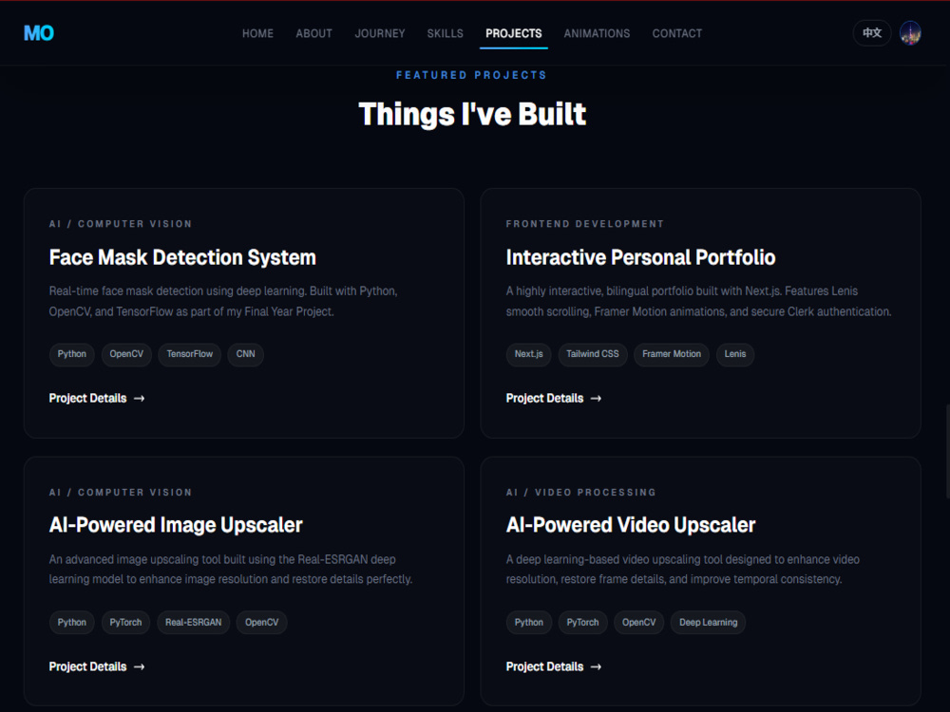Click the MO logo
The image size is (950, 712).
[39, 33]
